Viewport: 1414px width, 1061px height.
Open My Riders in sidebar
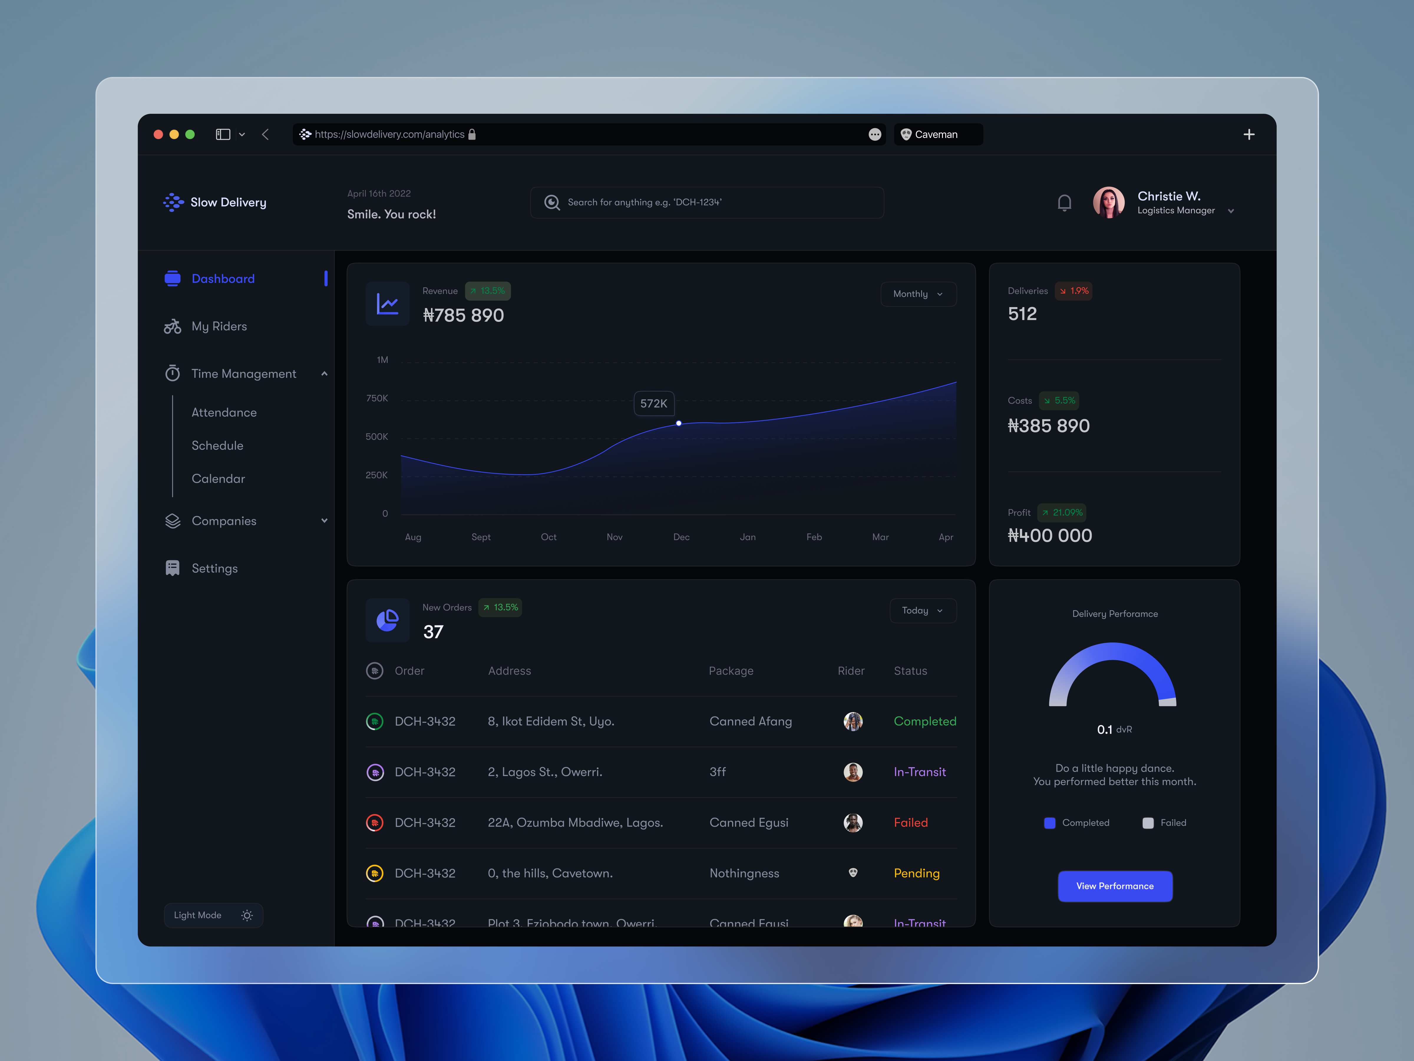(x=219, y=326)
